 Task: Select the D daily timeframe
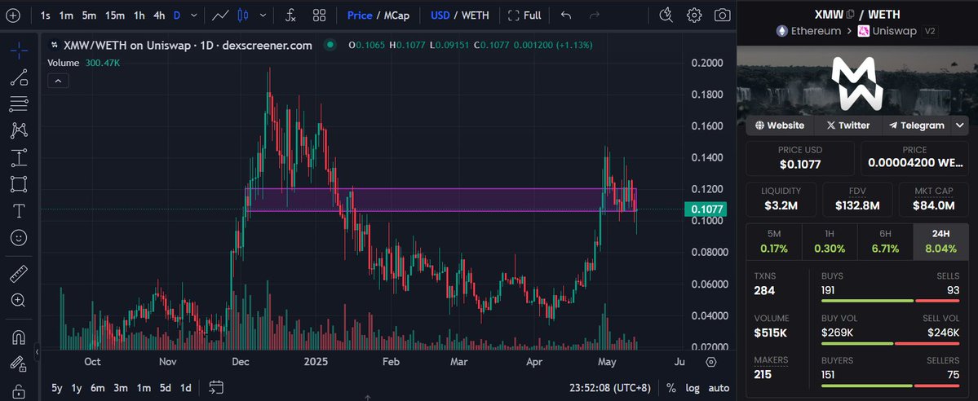(x=177, y=15)
